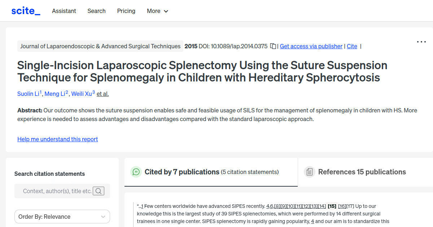The height and width of the screenshot is (227, 433).
Task: Click the References document icon
Action: click(309, 172)
